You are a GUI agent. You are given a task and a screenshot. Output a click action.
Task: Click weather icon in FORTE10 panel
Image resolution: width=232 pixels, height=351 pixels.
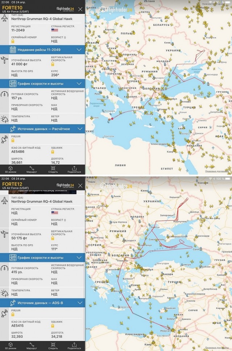click(x=4, y=119)
